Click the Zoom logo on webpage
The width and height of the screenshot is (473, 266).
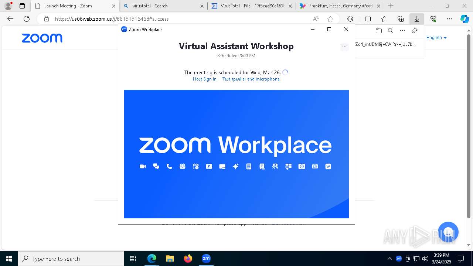coord(42,38)
